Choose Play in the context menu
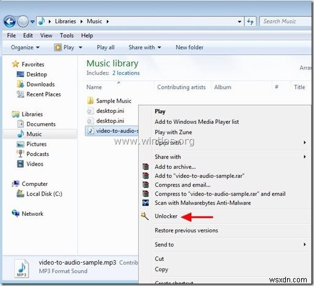Screen dimensions: 314x286 pyautogui.click(x=160, y=112)
